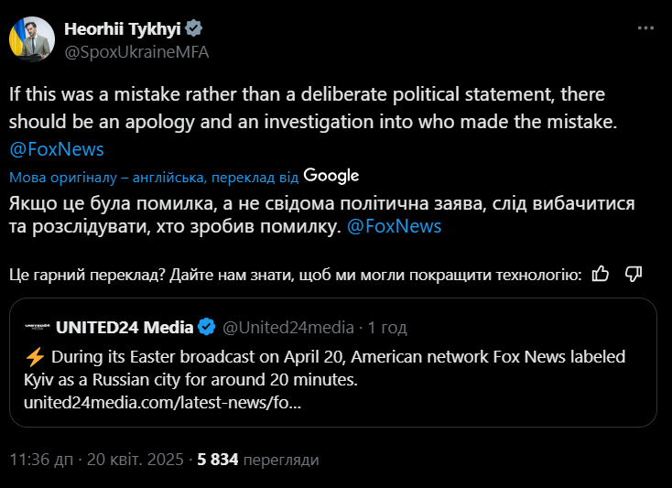Image resolution: width=672 pixels, height=488 pixels.
Task: Click @FoxNews mention in the English text
Action: coord(56,148)
